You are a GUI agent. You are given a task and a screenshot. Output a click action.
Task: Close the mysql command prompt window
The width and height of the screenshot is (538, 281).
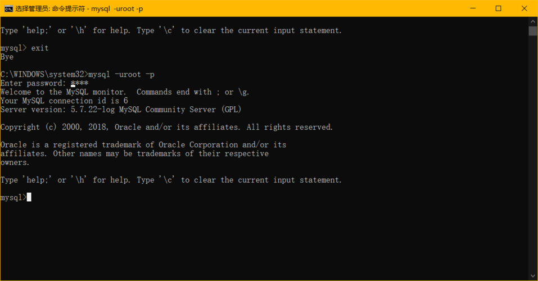(x=524, y=8)
